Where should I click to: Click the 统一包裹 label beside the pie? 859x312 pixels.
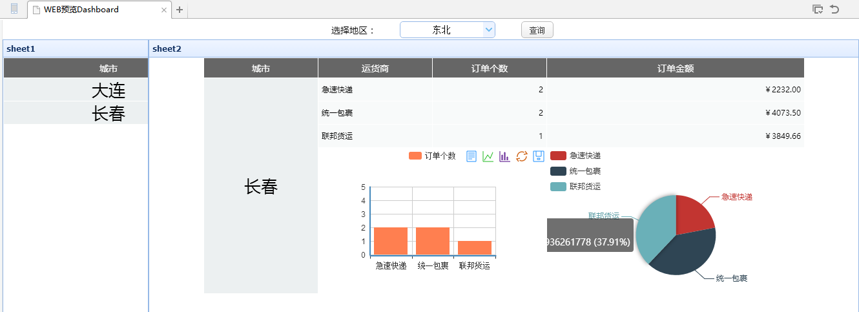click(x=732, y=278)
